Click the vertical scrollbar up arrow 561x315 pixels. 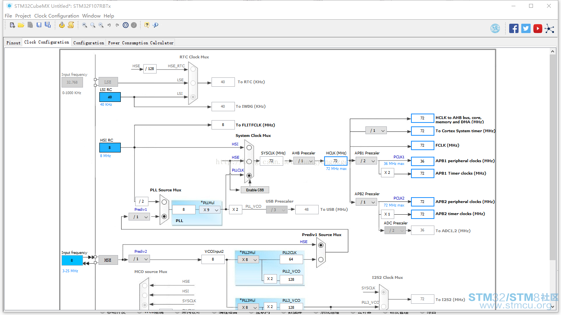tap(553, 51)
